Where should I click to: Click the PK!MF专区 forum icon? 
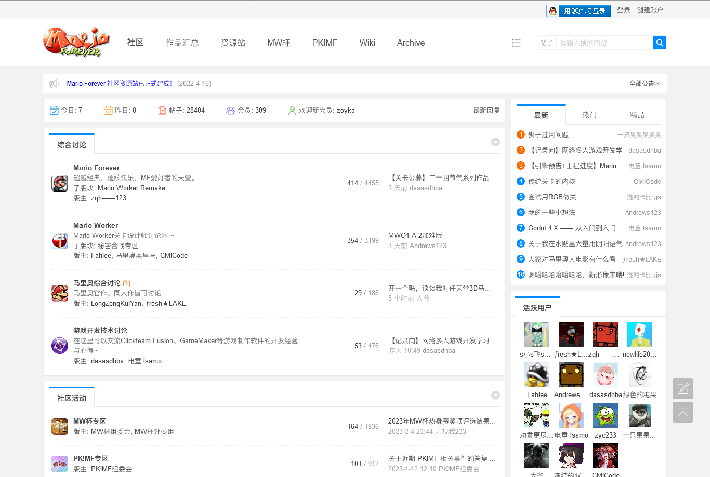(60, 464)
